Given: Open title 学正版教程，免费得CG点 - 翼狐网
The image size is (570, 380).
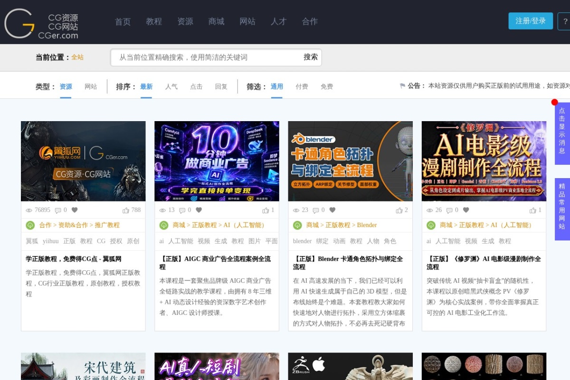Looking at the screenshot, I should pos(74,259).
